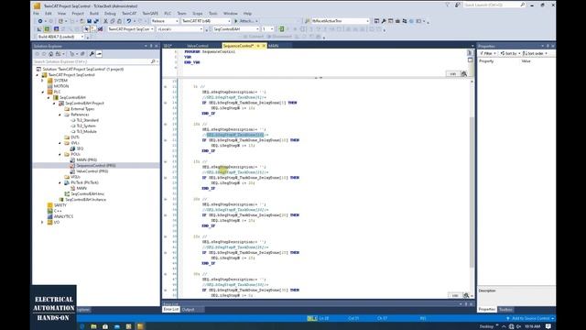
Task: Click the Navigate Backward icon
Action: tap(40, 21)
